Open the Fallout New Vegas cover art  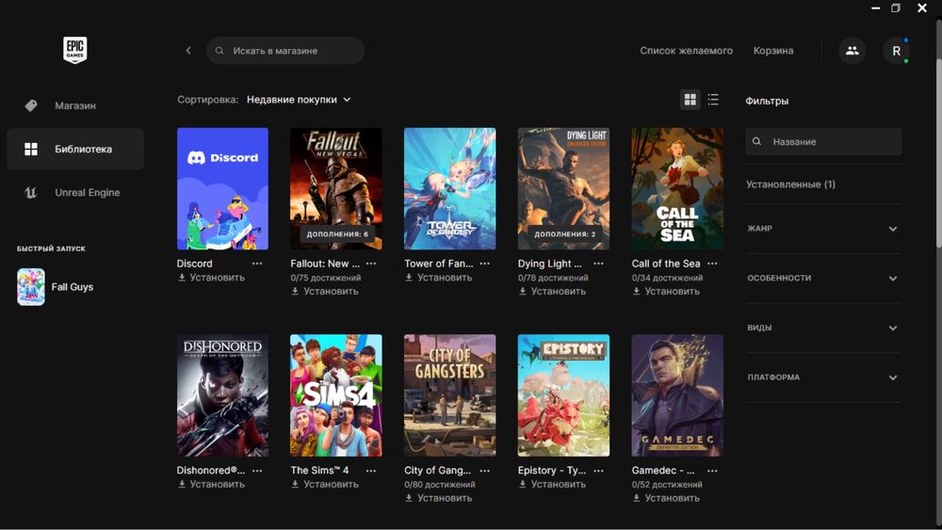pyautogui.click(x=336, y=188)
